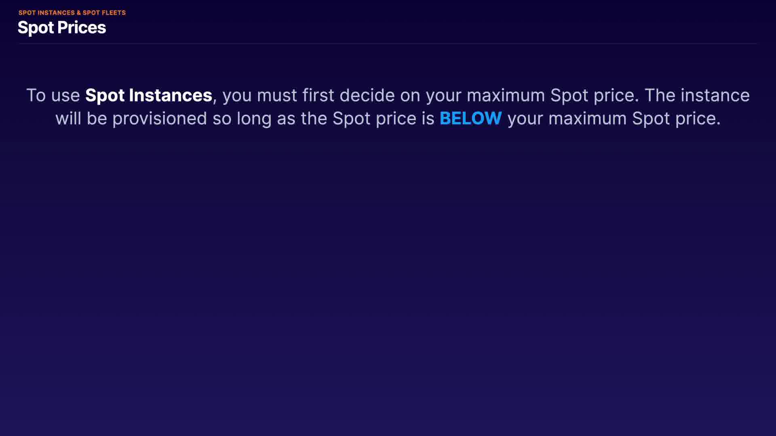Click the word "maximum" in the second line
This screenshot has height=436, width=776.
(x=587, y=119)
